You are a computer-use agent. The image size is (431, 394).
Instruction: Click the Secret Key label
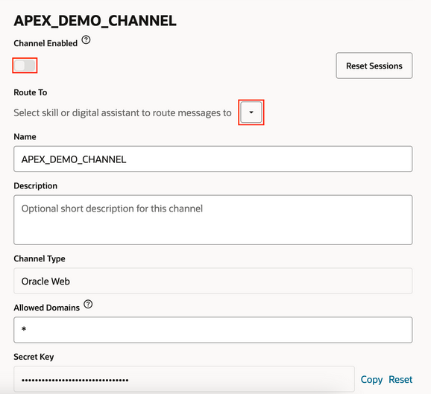coord(34,357)
